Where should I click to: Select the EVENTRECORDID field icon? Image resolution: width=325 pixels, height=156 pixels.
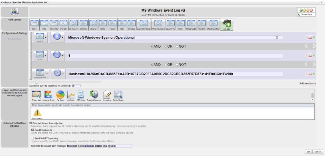coord(144,25)
